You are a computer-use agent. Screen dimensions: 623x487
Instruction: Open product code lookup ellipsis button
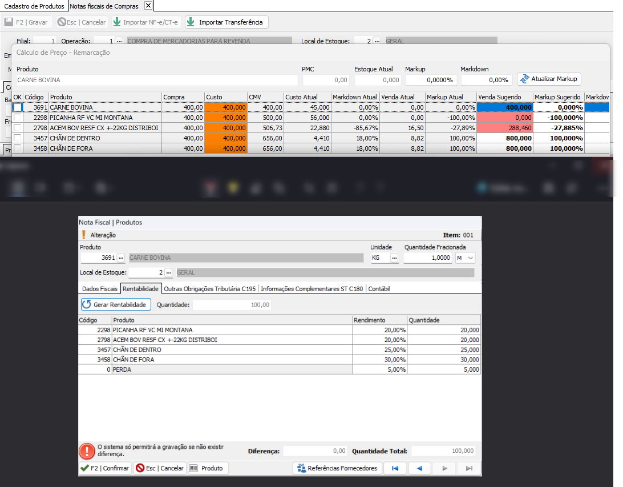tap(120, 258)
